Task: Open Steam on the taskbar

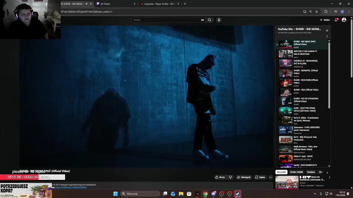Action: [x=237, y=194]
